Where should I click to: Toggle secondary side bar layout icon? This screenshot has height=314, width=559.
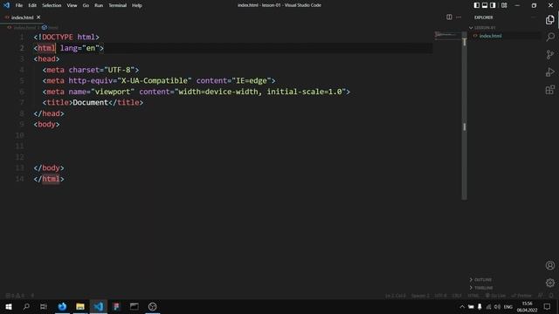(493, 5)
